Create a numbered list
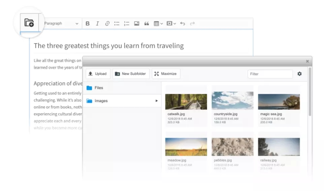The image size is (324, 191). (x=127, y=23)
